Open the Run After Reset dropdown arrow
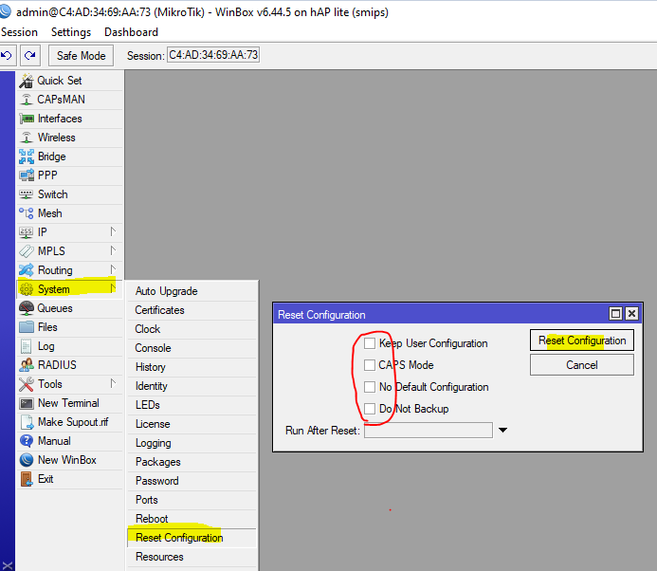657x571 pixels. pos(502,430)
